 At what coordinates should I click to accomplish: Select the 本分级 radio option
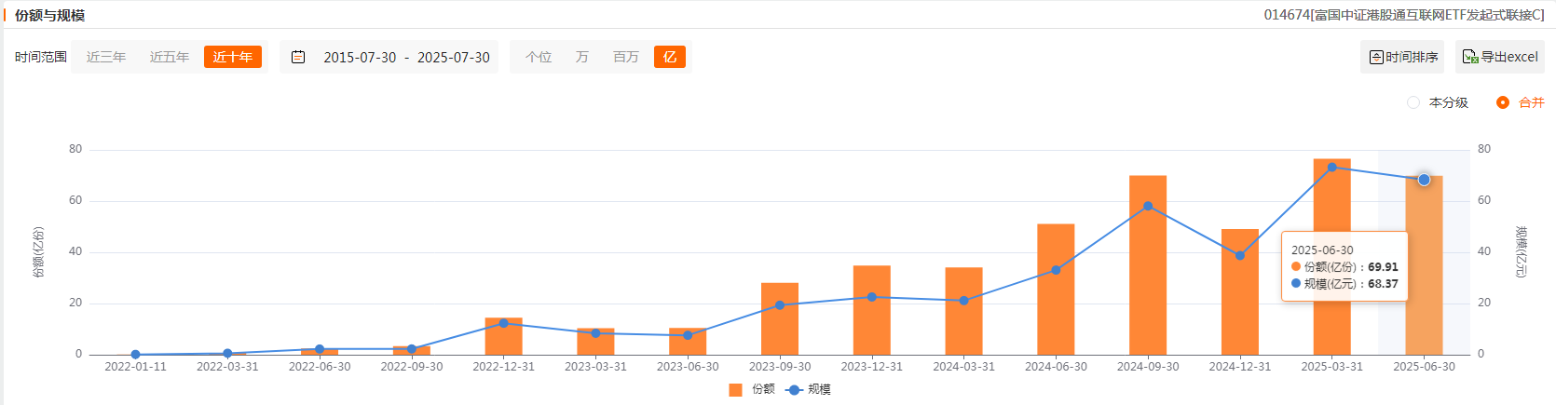[1413, 102]
